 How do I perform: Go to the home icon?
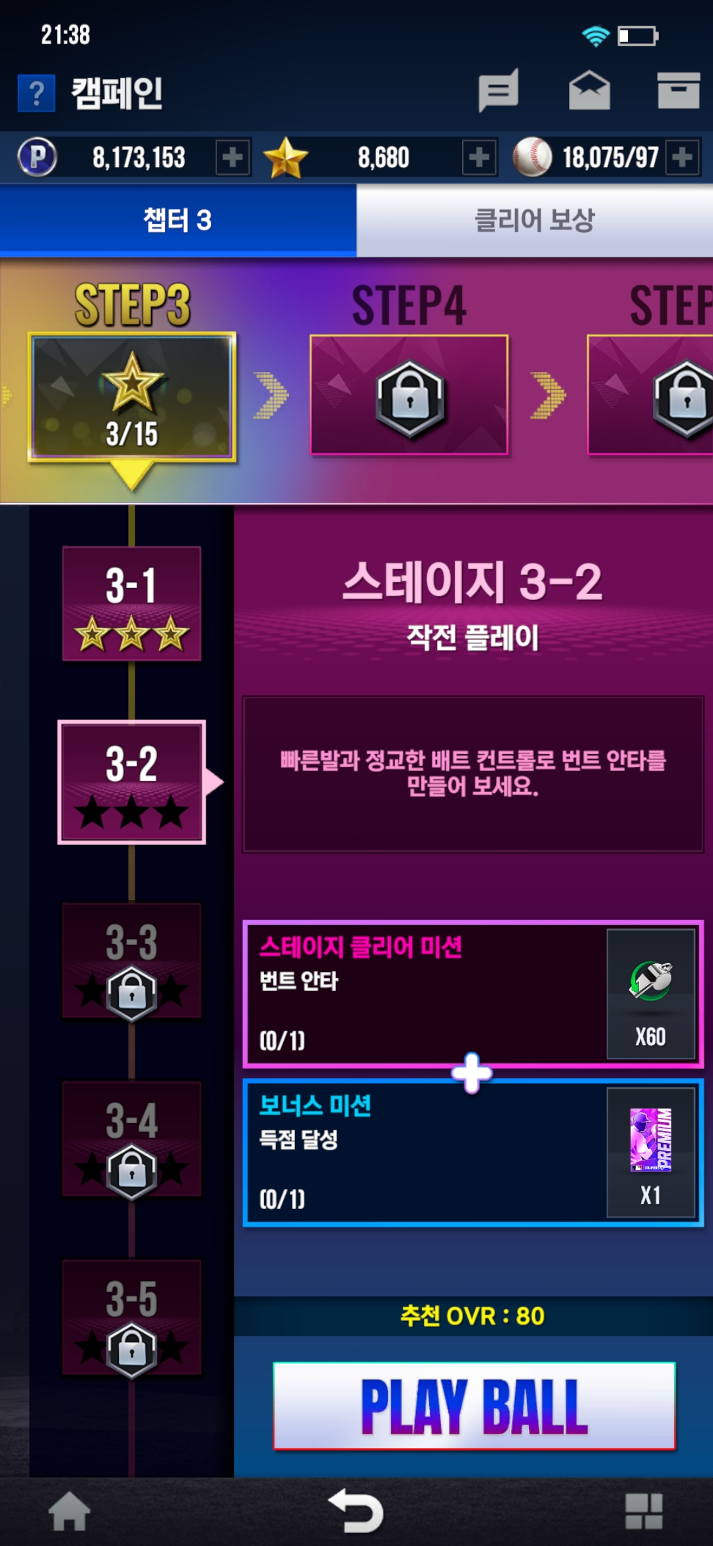coord(69,1512)
